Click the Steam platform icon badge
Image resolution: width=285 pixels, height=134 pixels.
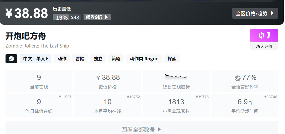point(12,59)
